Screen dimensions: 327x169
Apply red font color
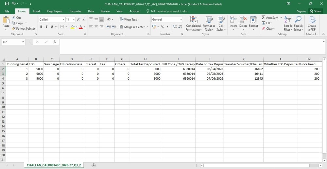click(80, 27)
